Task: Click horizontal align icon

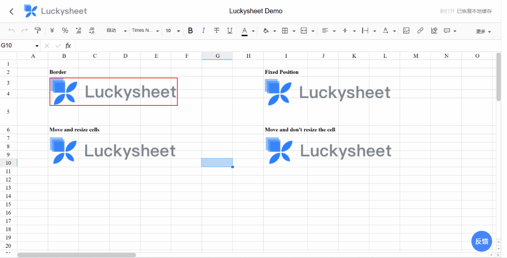Action: coord(325,30)
